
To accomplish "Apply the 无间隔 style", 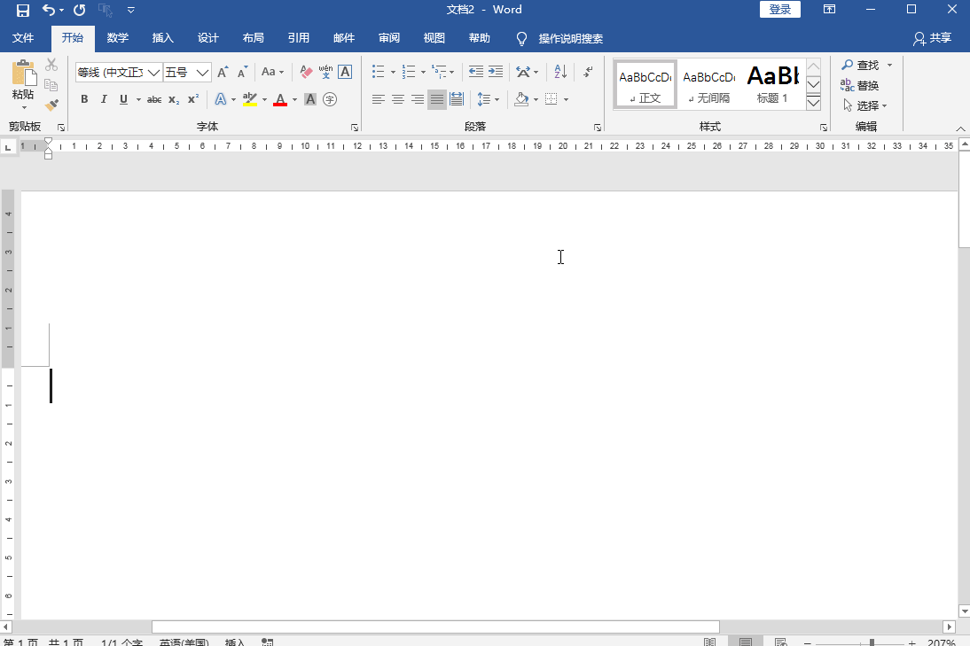I will click(709, 85).
